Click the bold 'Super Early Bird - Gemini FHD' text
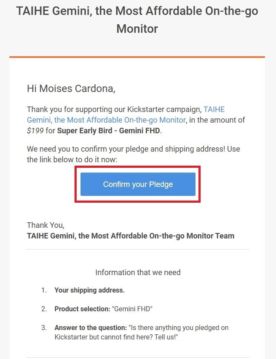 click(x=109, y=131)
